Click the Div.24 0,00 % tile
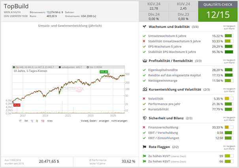Screen dimensions: 239x168 [154, 17]
